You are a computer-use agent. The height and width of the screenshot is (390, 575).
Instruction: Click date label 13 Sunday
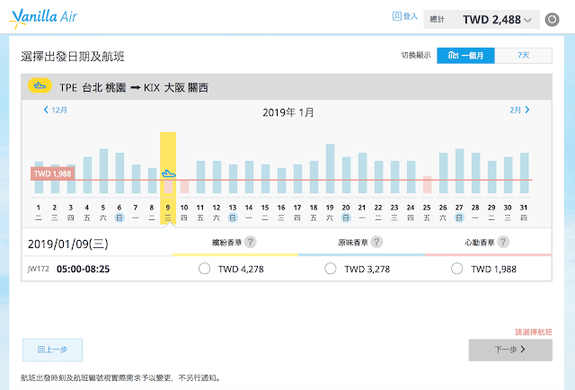[x=233, y=213]
